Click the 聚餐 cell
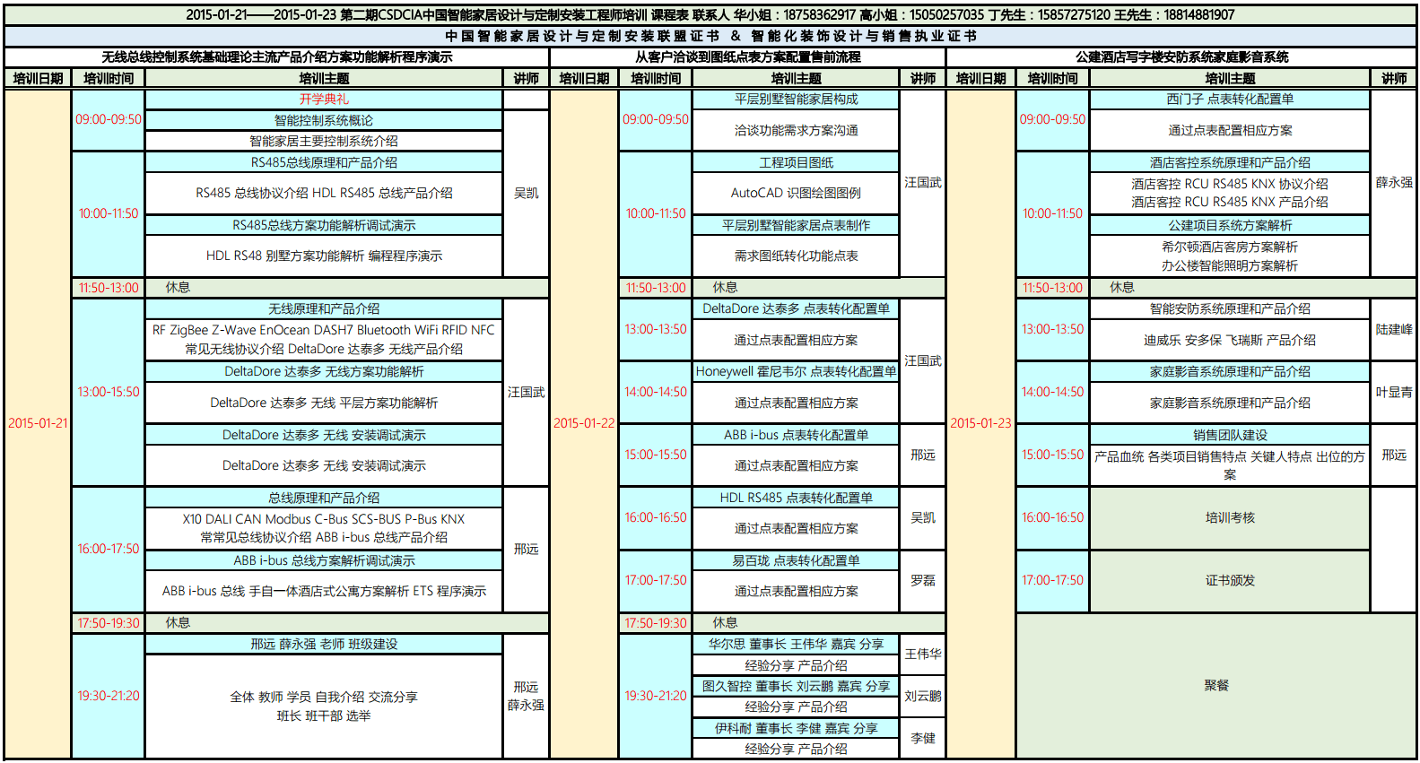1420x763 pixels. 1216,686
